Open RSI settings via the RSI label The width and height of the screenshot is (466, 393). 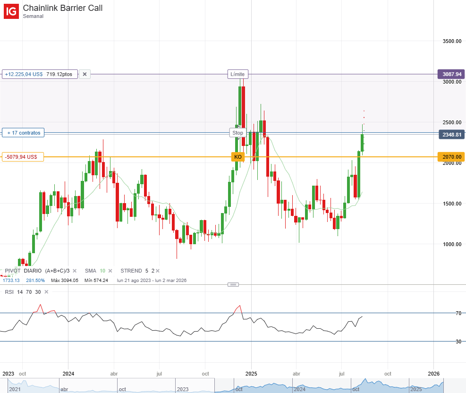[x=9, y=292]
